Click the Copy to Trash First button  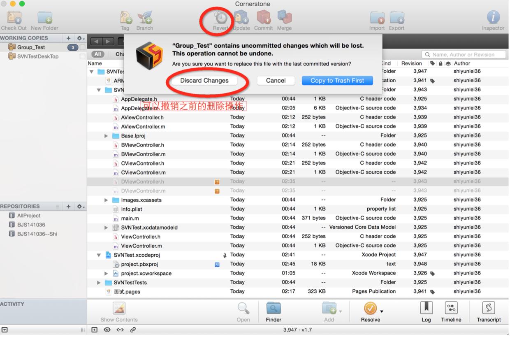click(x=337, y=81)
